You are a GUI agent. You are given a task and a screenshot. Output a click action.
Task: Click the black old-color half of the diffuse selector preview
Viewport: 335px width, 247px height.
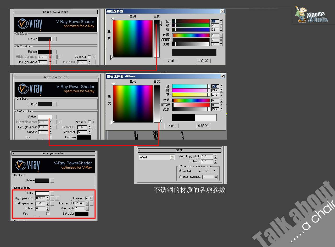pos(183,118)
